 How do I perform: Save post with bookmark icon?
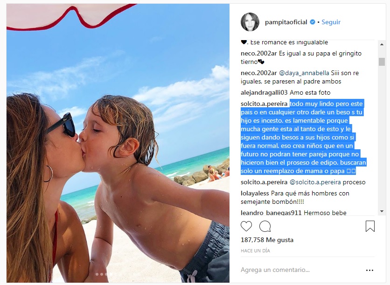370,226
